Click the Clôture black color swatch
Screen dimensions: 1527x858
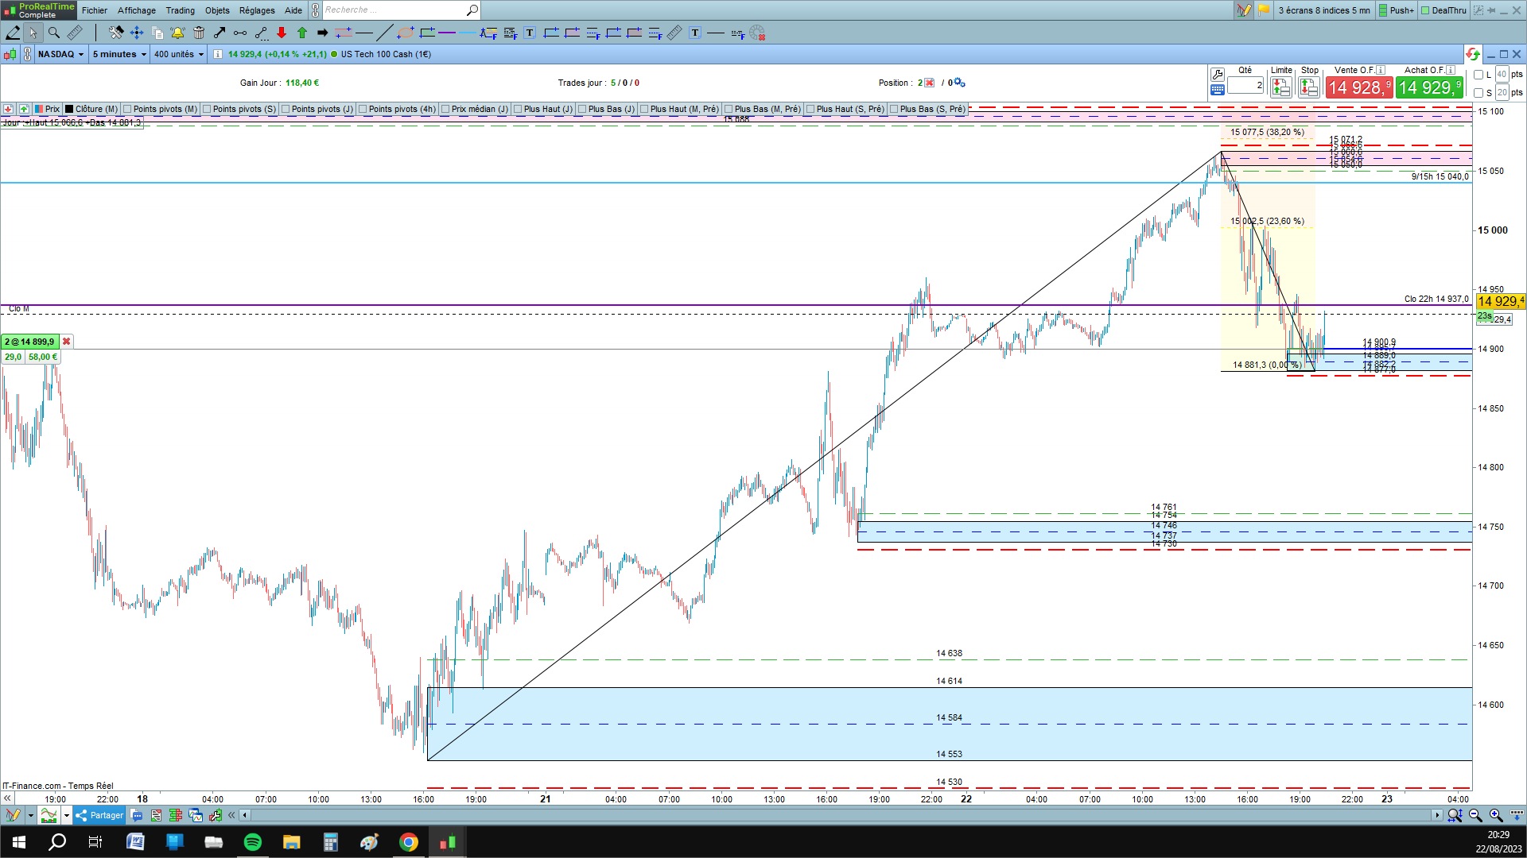point(69,109)
